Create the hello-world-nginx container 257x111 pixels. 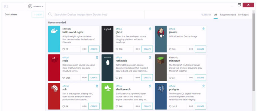[x=94, y=49]
